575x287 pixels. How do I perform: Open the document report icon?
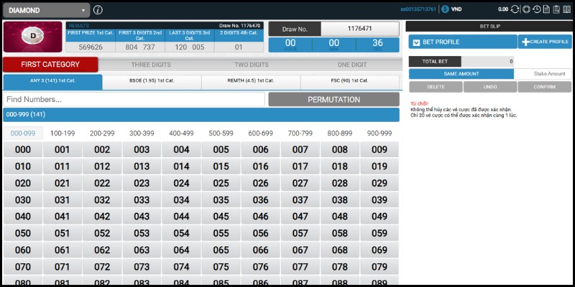[546, 9]
